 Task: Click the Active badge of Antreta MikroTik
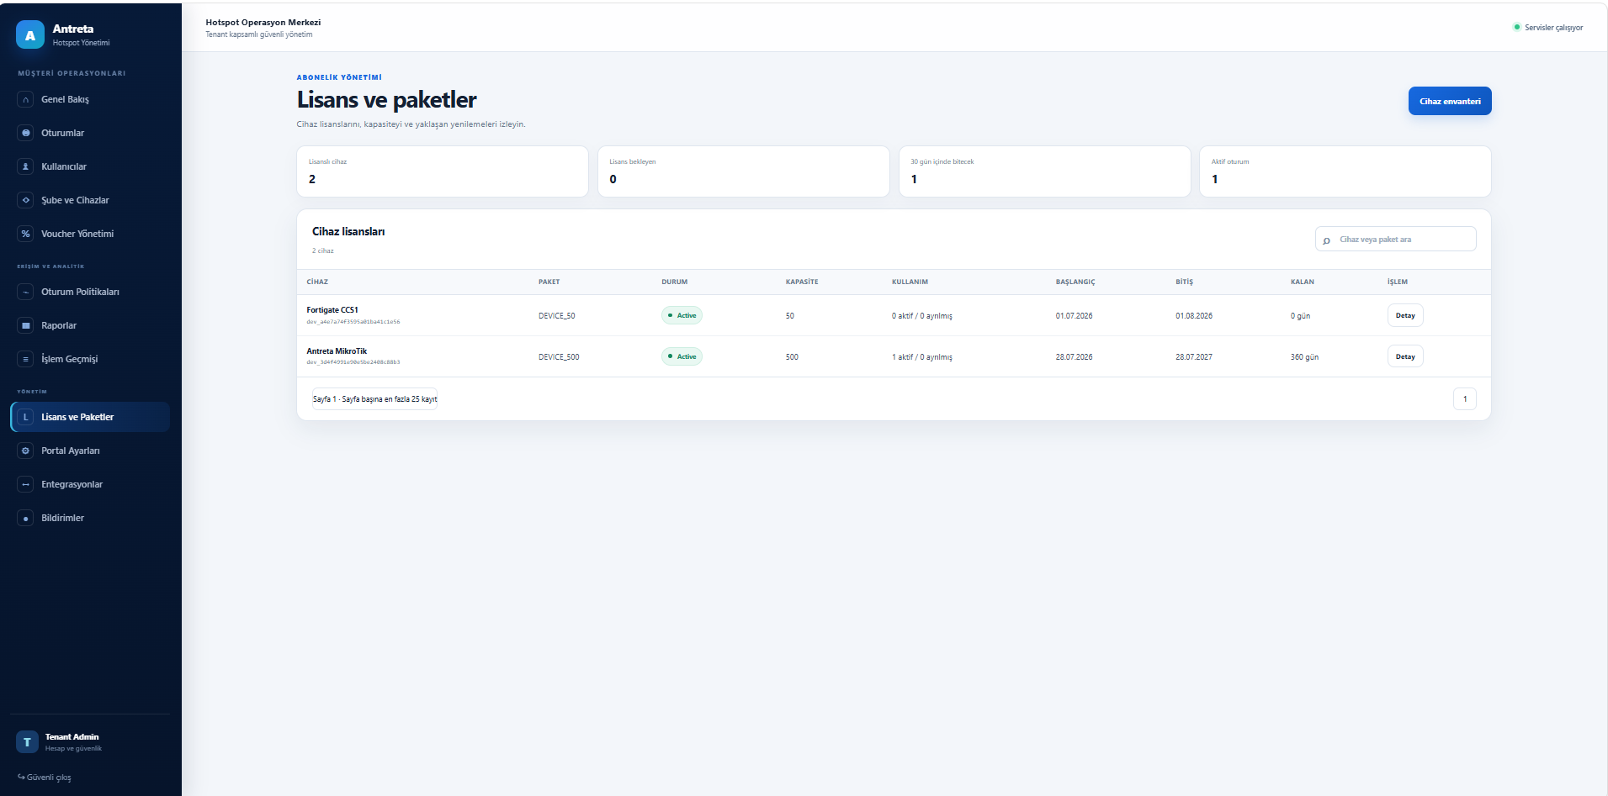[x=682, y=356]
